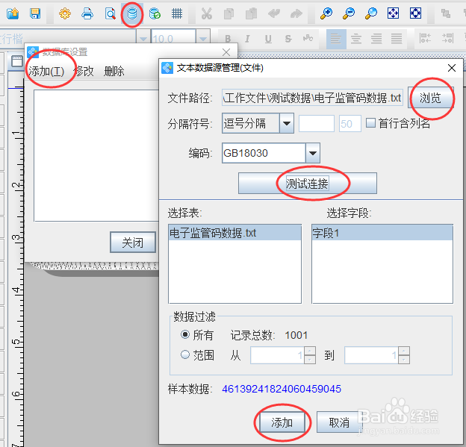
Task: Toggle the grid display icon
Action: point(177,13)
